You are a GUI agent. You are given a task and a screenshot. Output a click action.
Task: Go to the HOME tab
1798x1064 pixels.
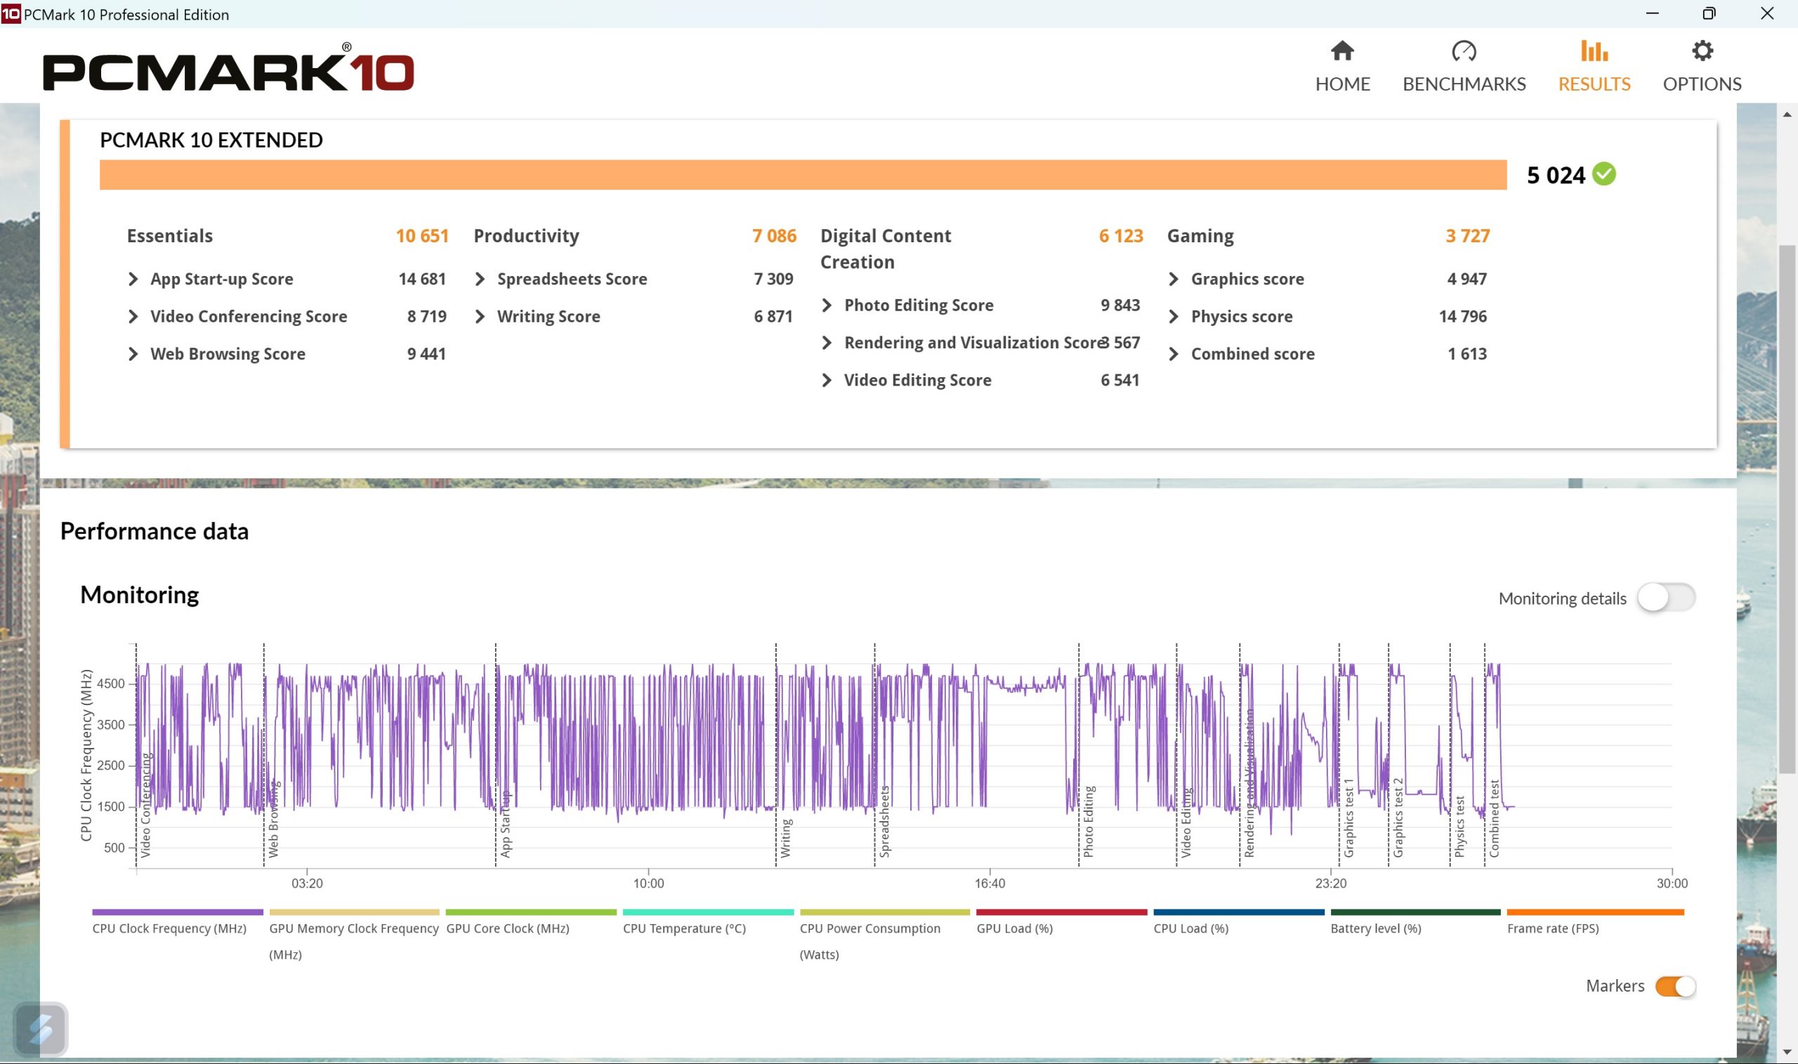coord(1342,84)
